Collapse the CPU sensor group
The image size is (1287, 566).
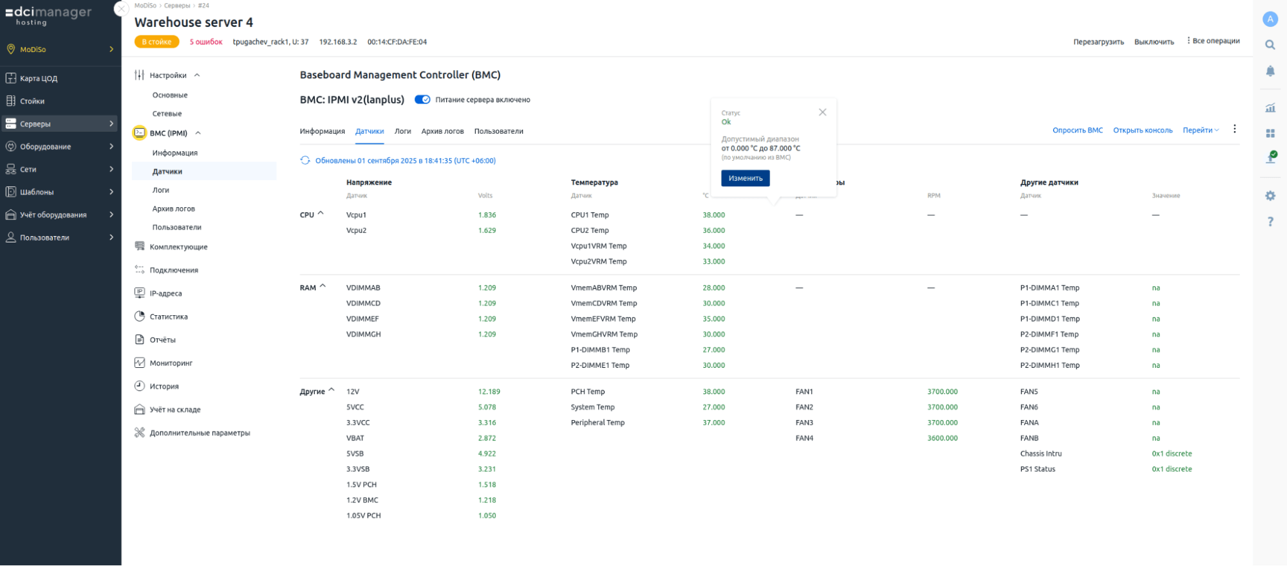click(x=321, y=214)
